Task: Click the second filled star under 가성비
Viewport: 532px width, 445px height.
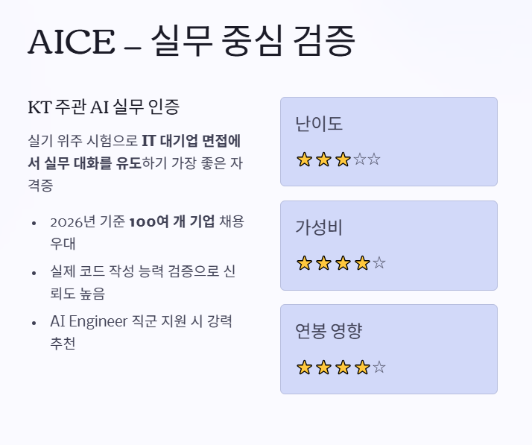Action: coord(323,263)
